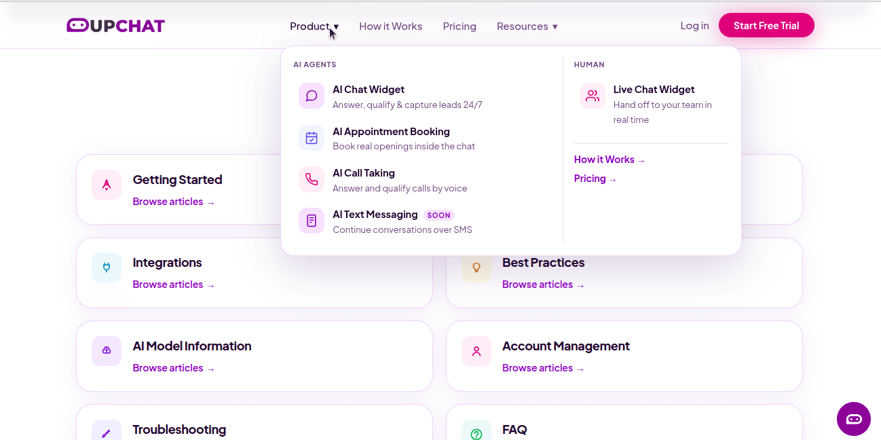This screenshot has height=440, width=881.
Task: Open the Troubleshooting heading
Action: pyautogui.click(x=179, y=430)
